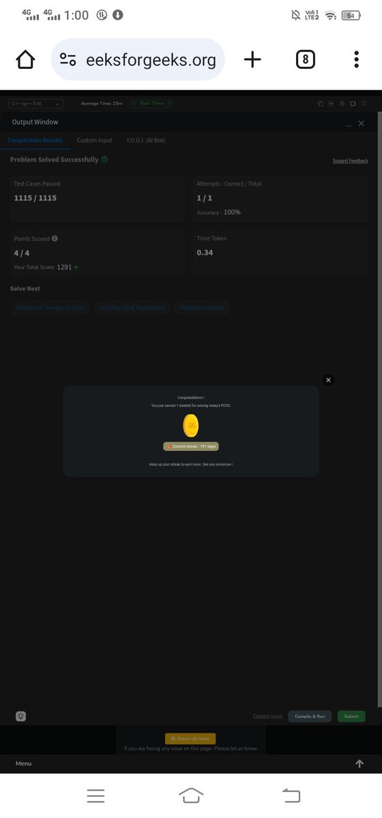Click the Problem Solved Successfully text
Image resolution: width=382 pixels, height=818 pixels.
pos(54,160)
